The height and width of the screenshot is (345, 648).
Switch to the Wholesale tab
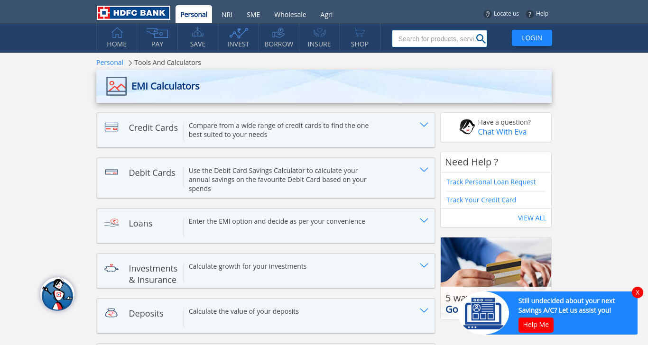tap(290, 15)
